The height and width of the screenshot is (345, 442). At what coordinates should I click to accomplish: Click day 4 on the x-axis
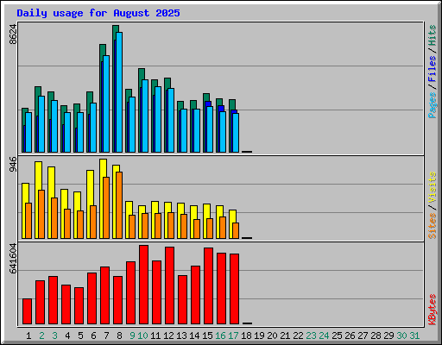[67, 336]
